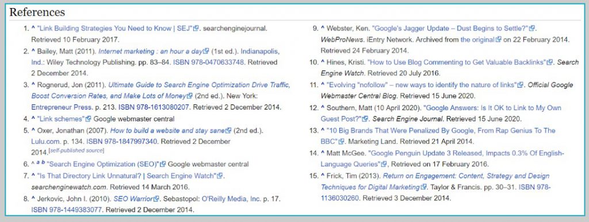Open "How to Use Blog Commenting" link
Viewport: 589px width, 222px height.
pos(456,62)
